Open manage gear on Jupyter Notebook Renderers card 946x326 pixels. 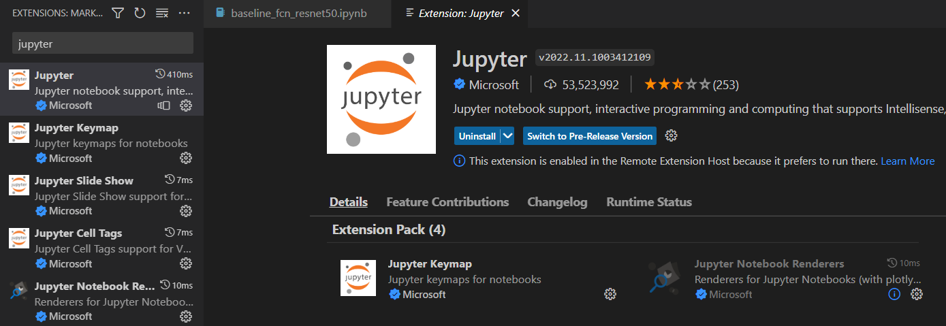point(917,294)
